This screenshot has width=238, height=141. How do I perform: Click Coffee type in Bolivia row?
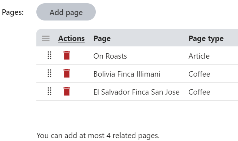tap(199, 74)
